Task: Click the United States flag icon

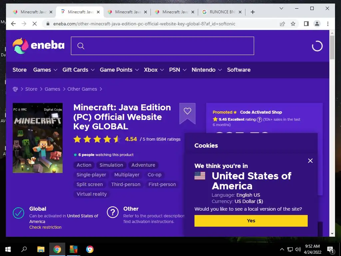Action: [x=200, y=176]
